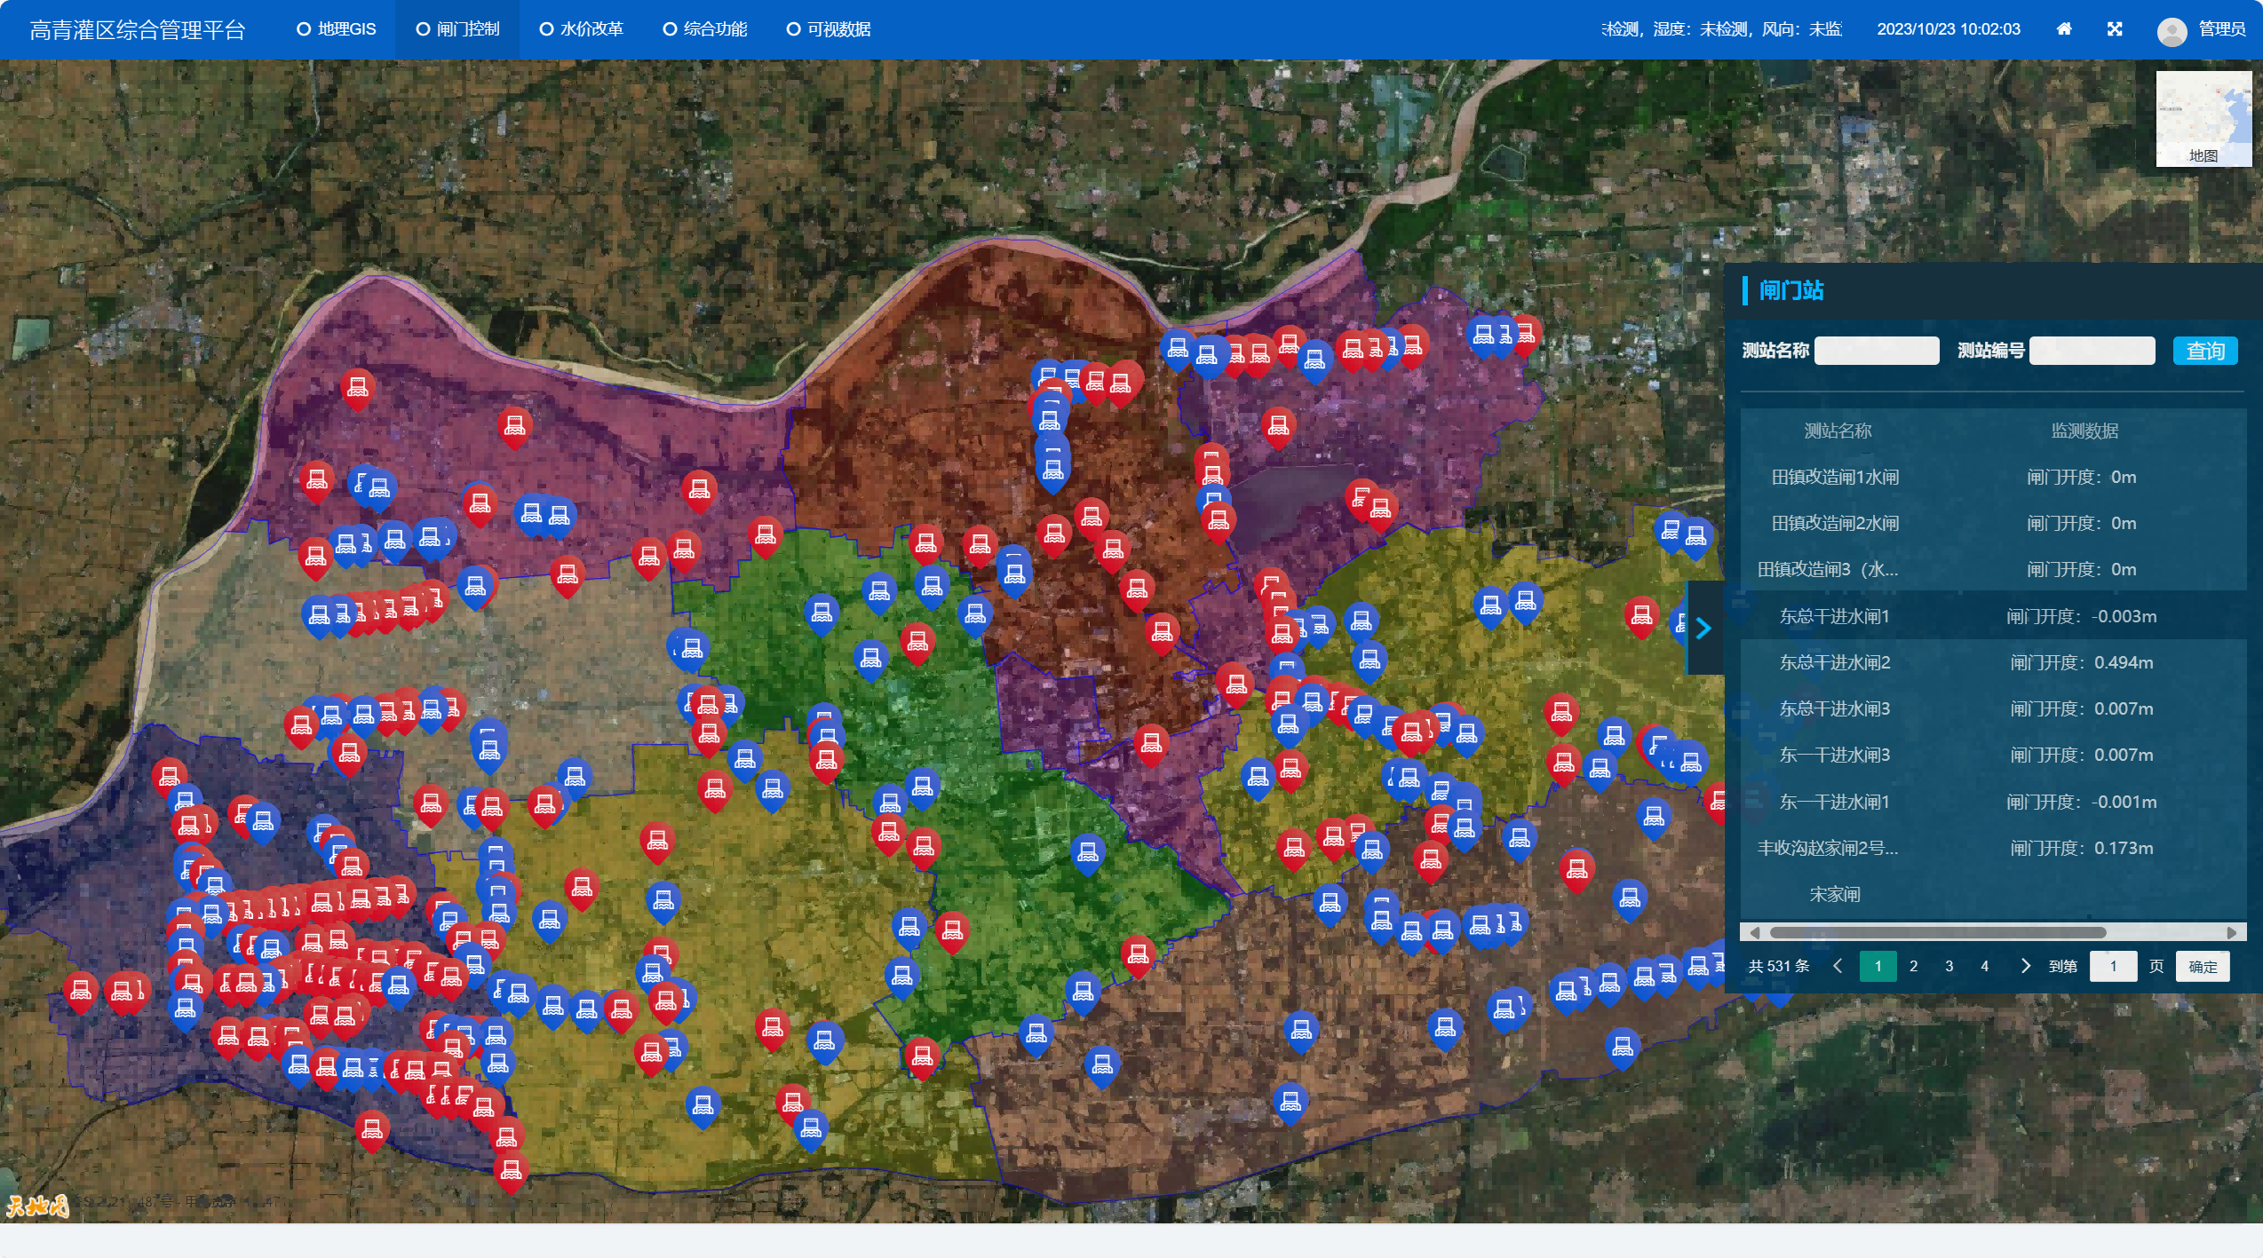The height and width of the screenshot is (1258, 2263).
Task: Click the 测站名称 search input field
Action: 1876,351
